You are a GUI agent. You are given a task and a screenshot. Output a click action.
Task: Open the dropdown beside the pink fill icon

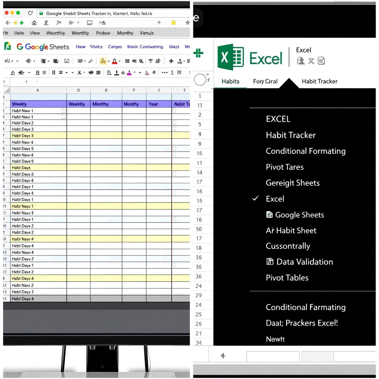[x=135, y=73]
